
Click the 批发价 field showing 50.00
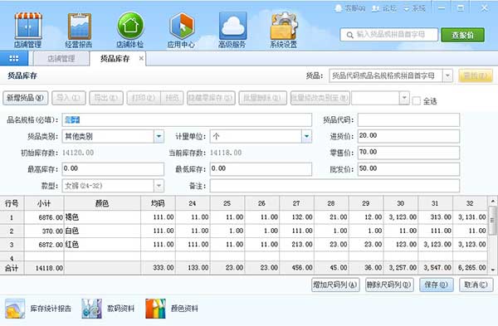(408, 169)
